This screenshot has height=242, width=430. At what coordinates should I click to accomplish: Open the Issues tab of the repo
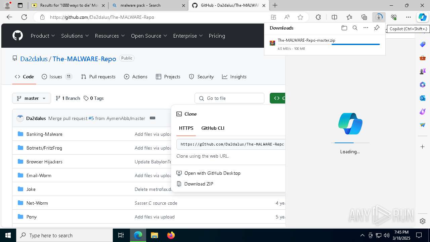coord(57,77)
